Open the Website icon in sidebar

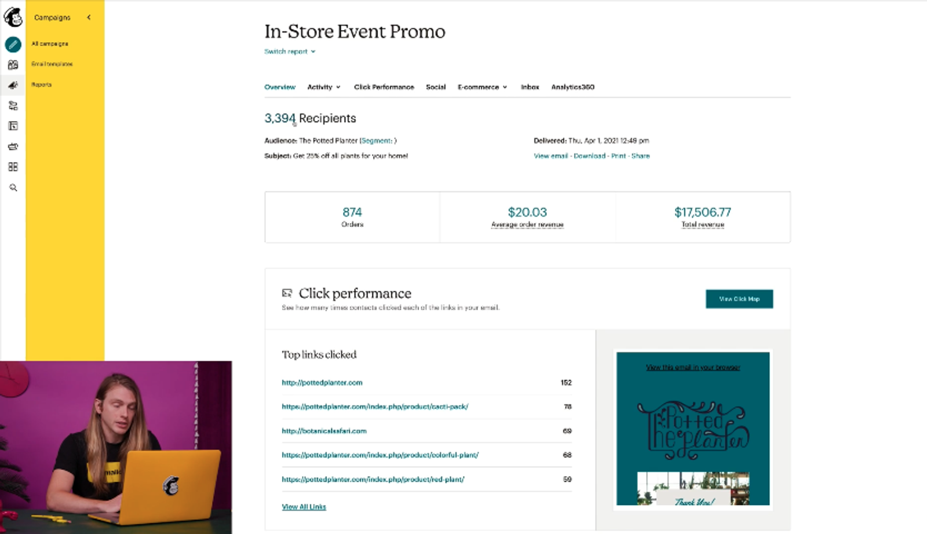[13, 126]
